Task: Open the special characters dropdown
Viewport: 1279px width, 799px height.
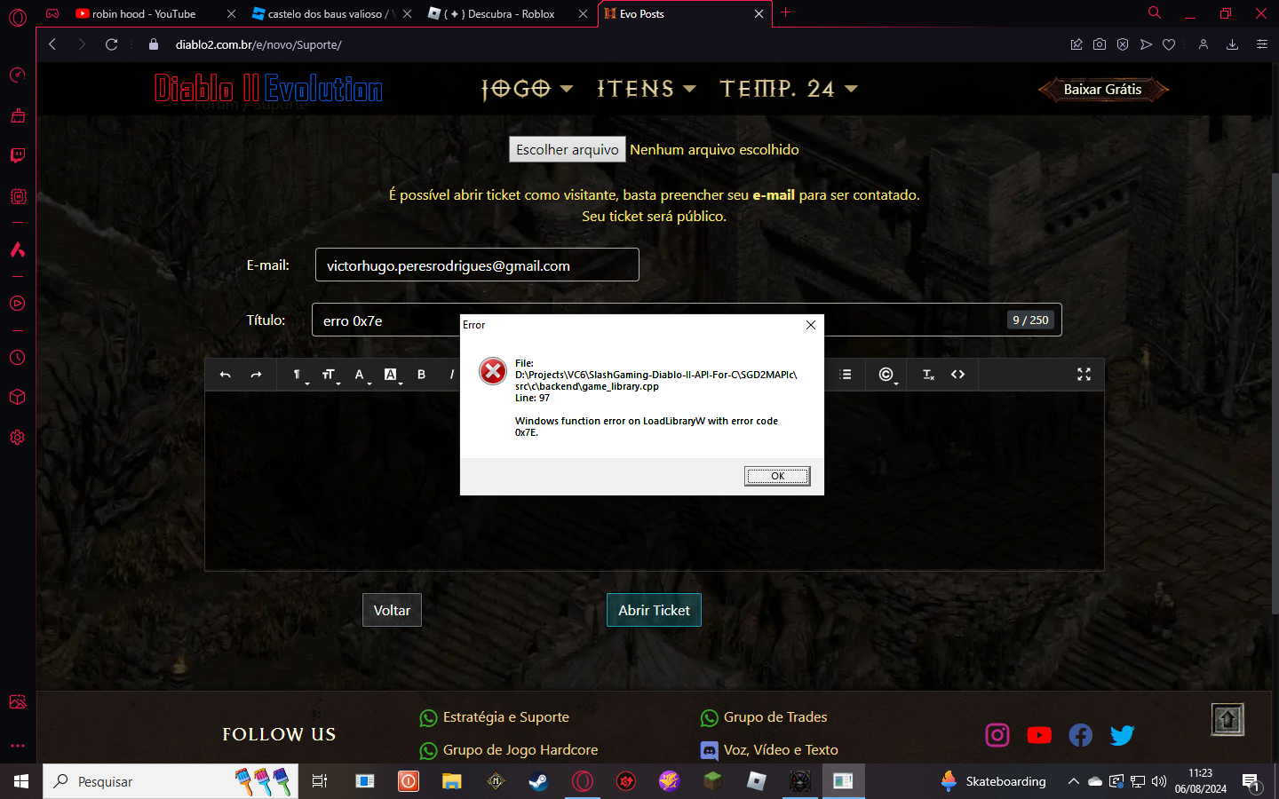Action: [886, 375]
